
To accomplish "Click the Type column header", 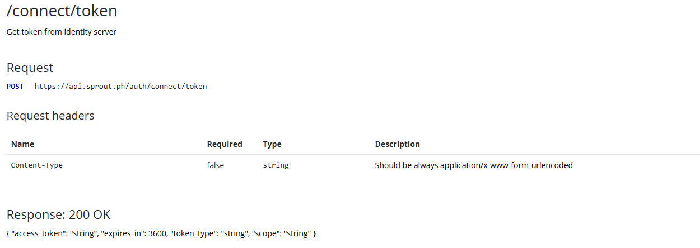I will click(x=272, y=144).
